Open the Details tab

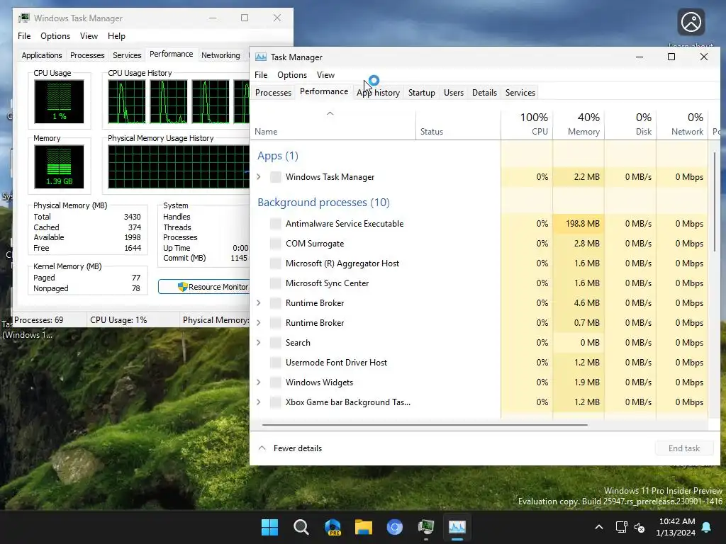[484, 93]
